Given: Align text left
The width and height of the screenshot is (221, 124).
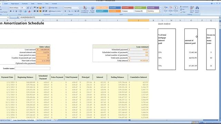Looking at the screenshot, I should click(35, 11).
